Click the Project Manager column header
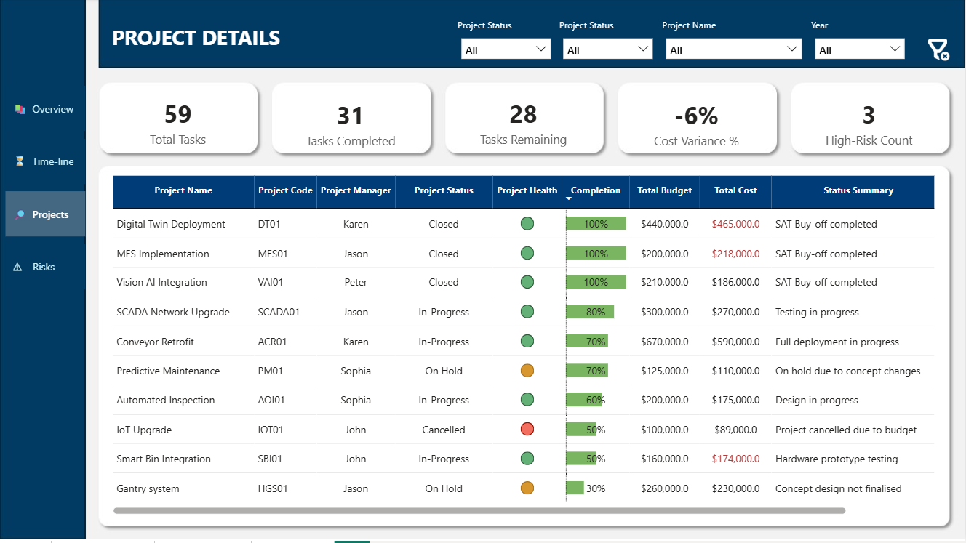This screenshot has width=966, height=543. coord(356,190)
